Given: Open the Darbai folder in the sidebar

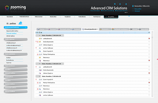Looking at the screenshot, I should (x=8, y=58).
